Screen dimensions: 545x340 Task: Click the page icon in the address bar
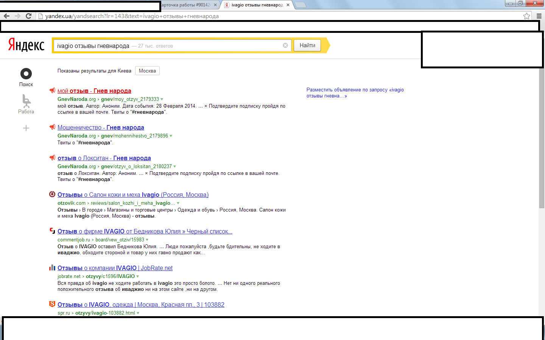[41, 16]
